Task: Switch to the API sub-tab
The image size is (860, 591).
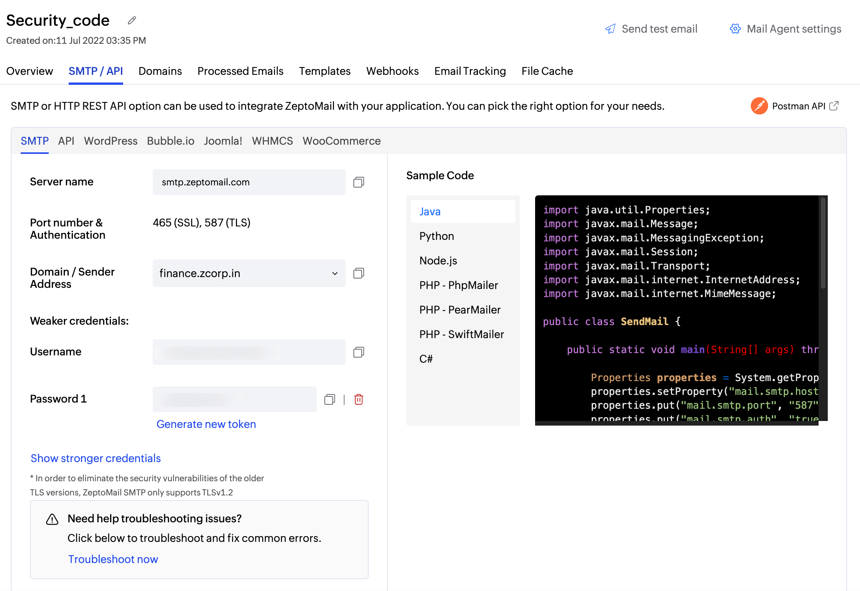Action: [66, 141]
